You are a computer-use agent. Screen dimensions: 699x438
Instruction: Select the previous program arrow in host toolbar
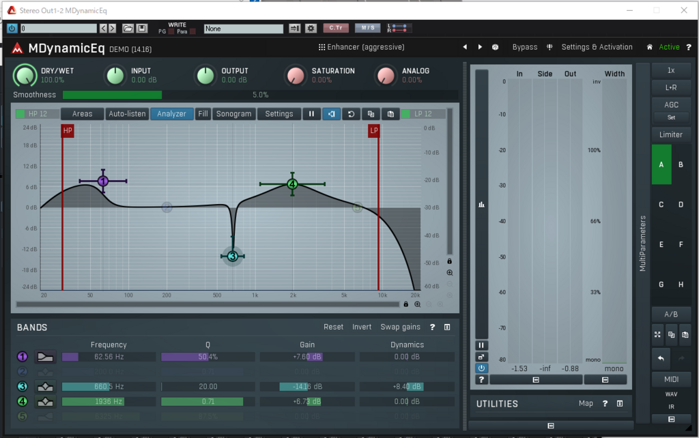click(x=104, y=29)
